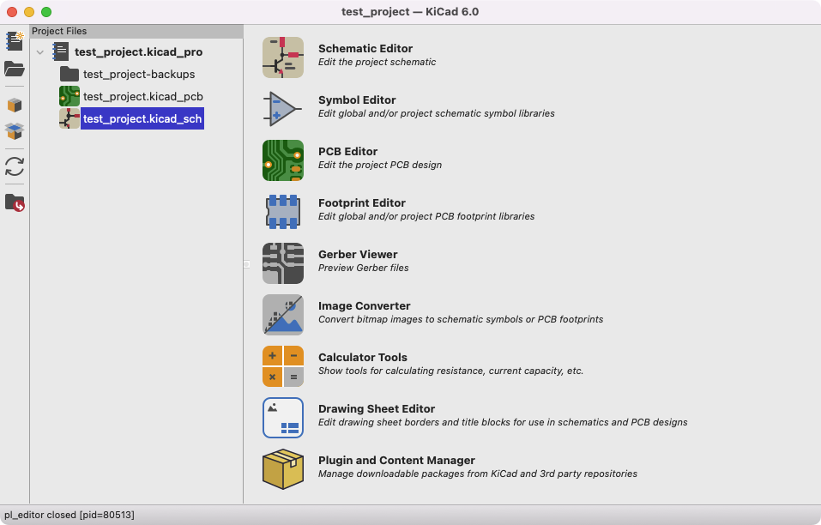The image size is (821, 525).
Task: Click the browse project files folder icon
Action: click(x=15, y=202)
